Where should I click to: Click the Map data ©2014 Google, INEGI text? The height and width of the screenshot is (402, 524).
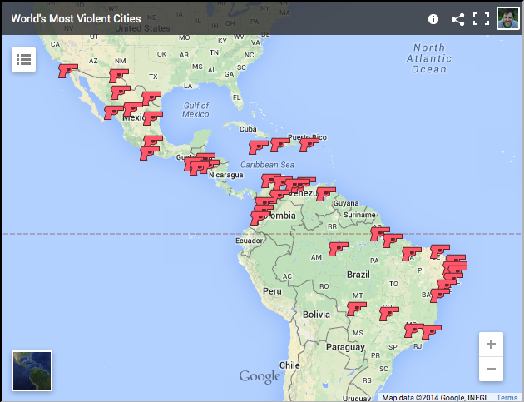click(434, 397)
